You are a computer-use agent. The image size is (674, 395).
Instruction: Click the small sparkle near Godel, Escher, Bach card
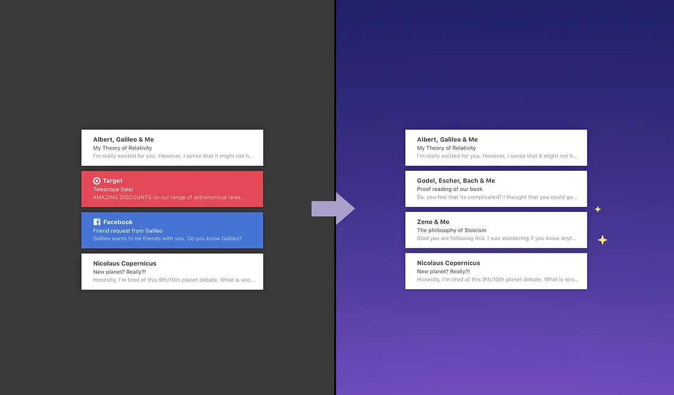597,209
